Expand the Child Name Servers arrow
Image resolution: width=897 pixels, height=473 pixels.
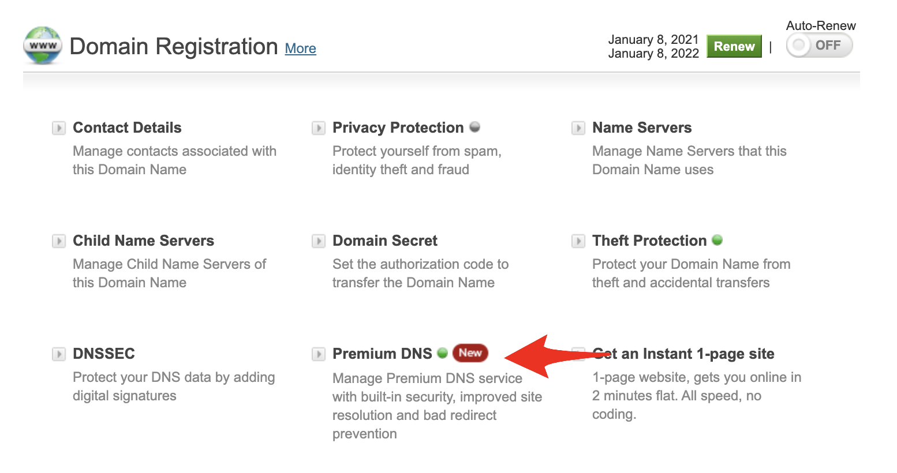click(59, 241)
